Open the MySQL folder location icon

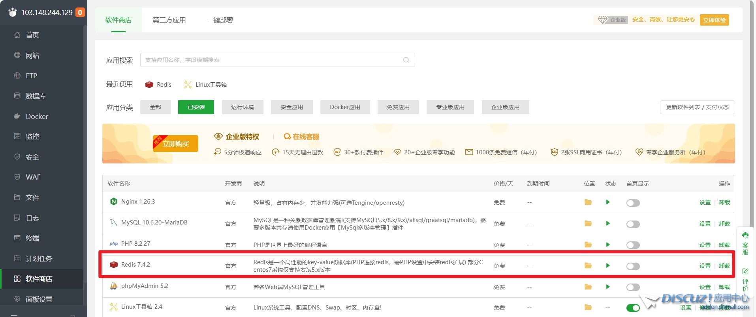click(x=588, y=224)
